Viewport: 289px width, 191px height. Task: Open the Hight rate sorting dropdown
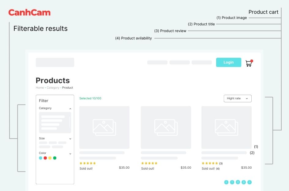click(238, 98)
